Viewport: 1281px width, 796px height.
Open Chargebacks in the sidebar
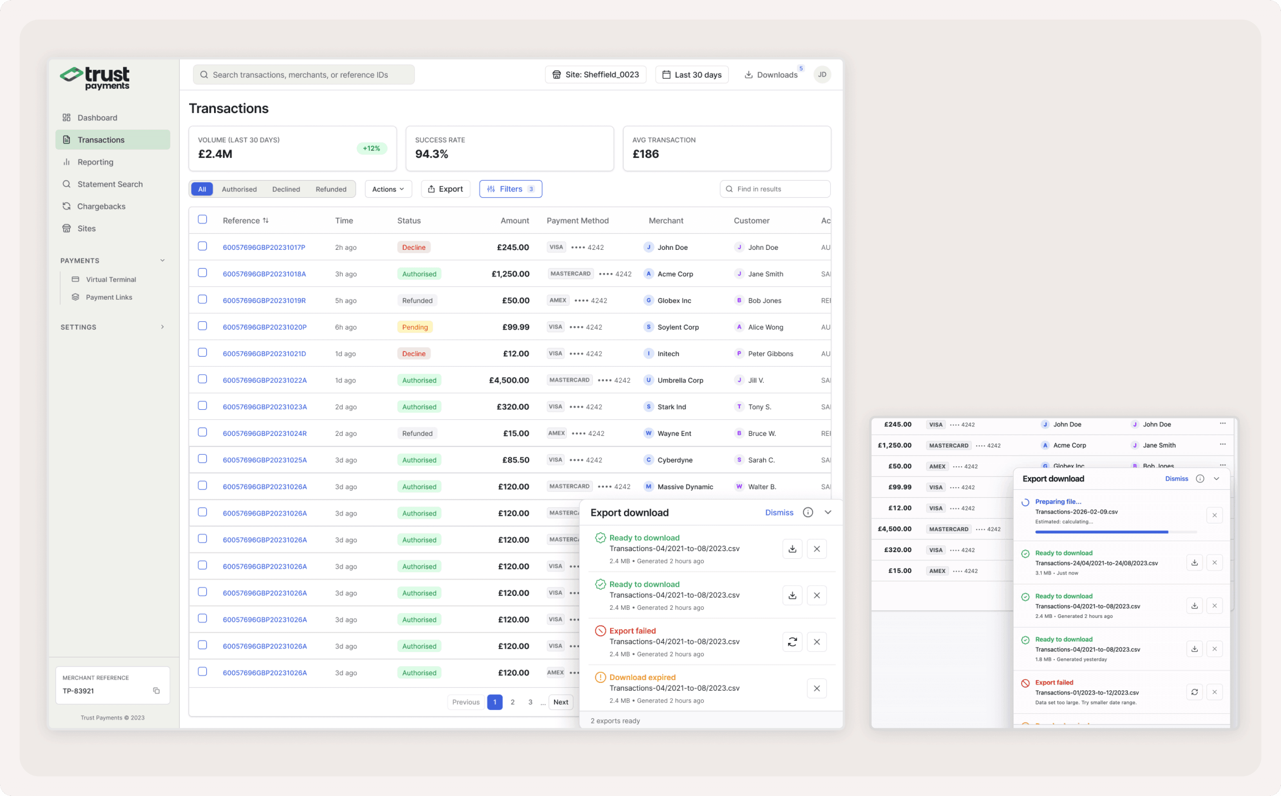(x=101, y=207)
